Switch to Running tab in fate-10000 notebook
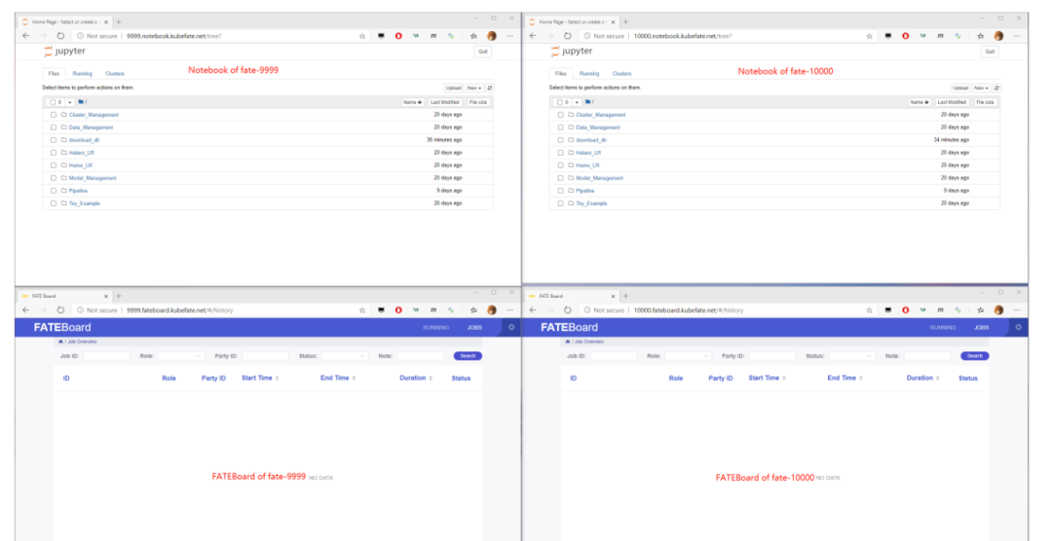Screen dimensions: 1052x541 tap(589, 74)
